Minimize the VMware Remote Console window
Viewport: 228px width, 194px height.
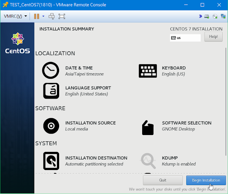[x=186, y=5]
